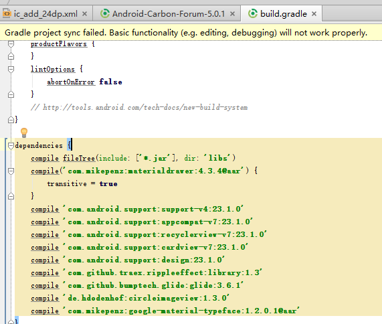The width and height of the screenshot is (382, 324).
Task: Collapse the materialdrawer compile block
Action: [x=11, y=171]
